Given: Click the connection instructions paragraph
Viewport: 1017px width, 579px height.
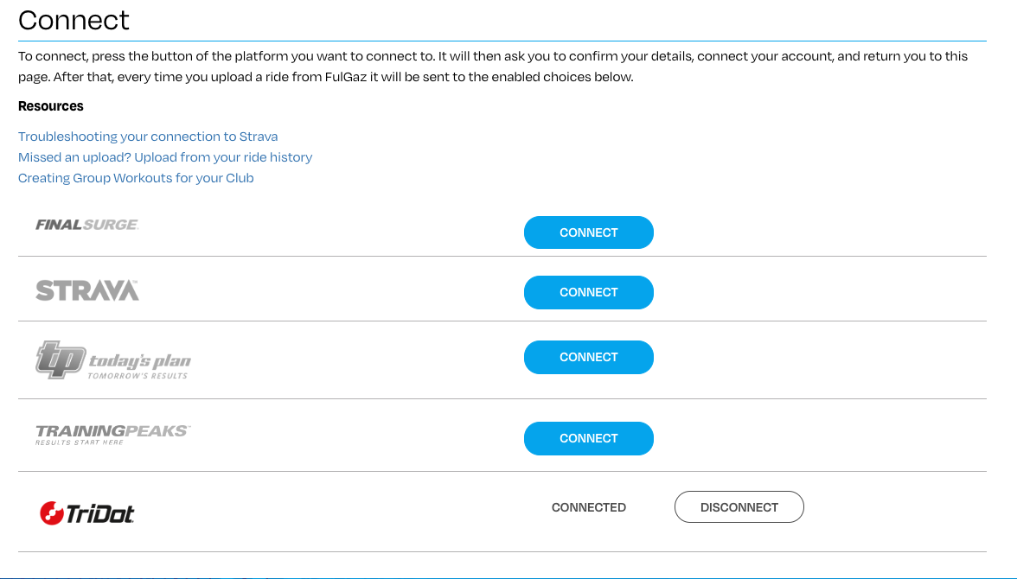Looking at the screenshot, I should 493,67.
